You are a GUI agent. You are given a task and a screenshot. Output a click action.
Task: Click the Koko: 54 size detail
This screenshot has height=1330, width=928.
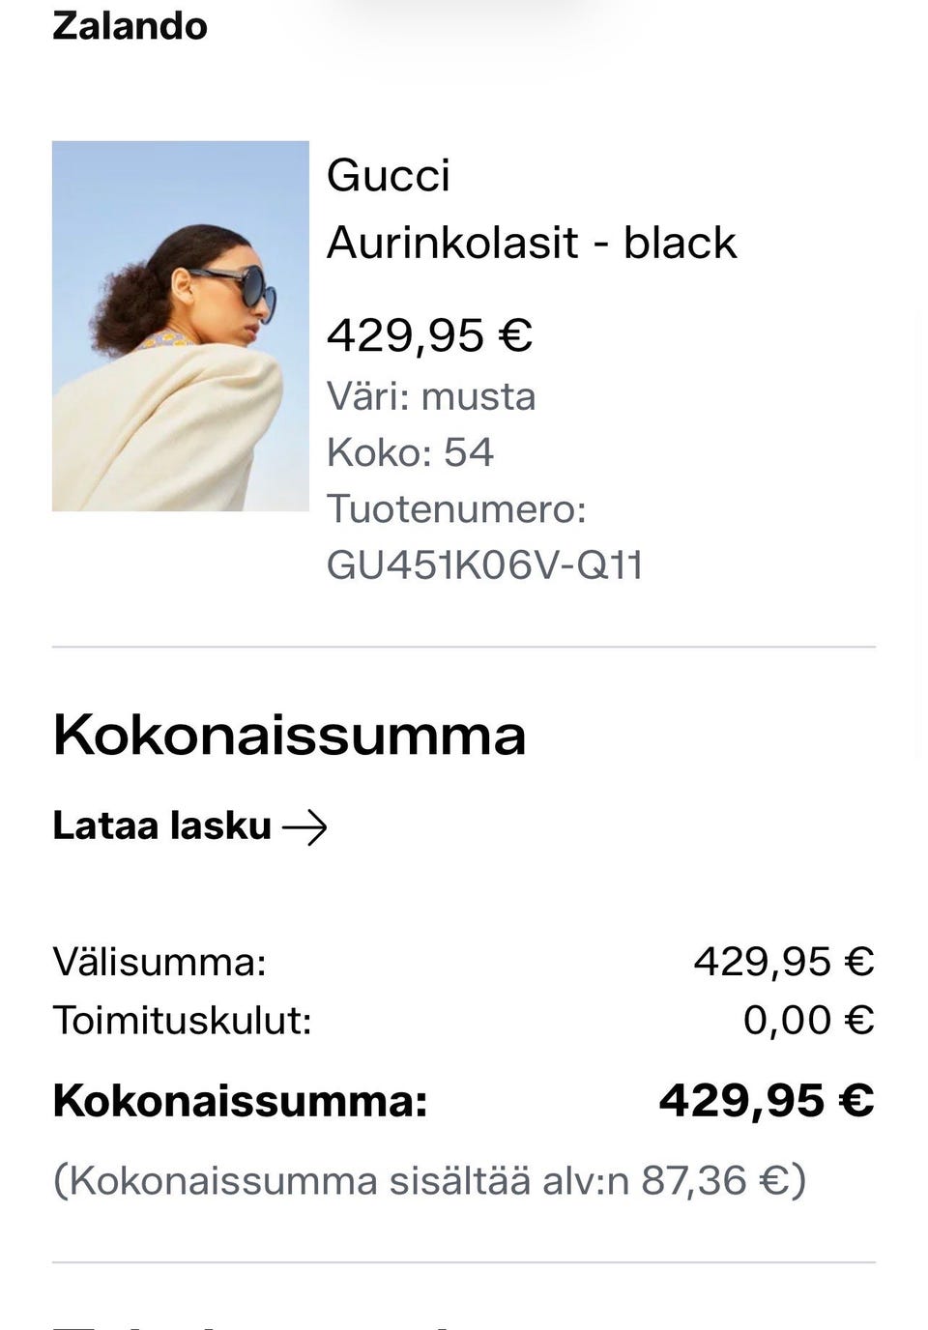click(411, 451)
